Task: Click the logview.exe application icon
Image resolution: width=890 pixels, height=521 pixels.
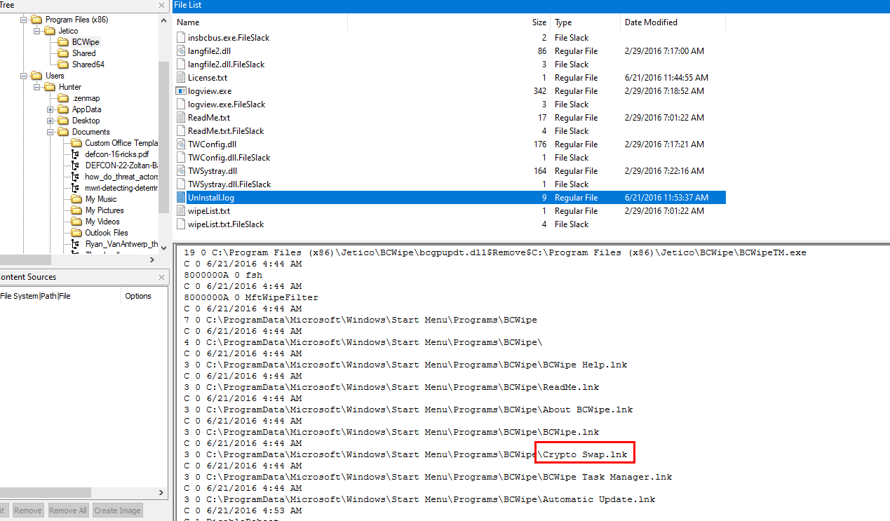Action: (x=181, y=91)
